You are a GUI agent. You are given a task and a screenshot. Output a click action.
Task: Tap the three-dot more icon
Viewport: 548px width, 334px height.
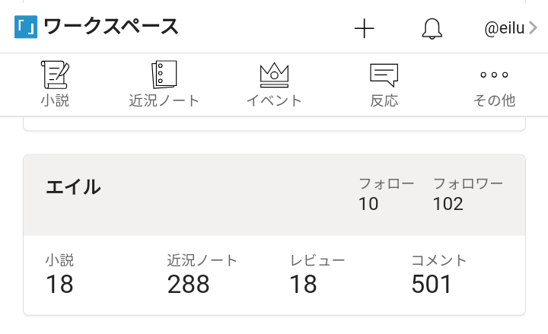click(494, 75)
